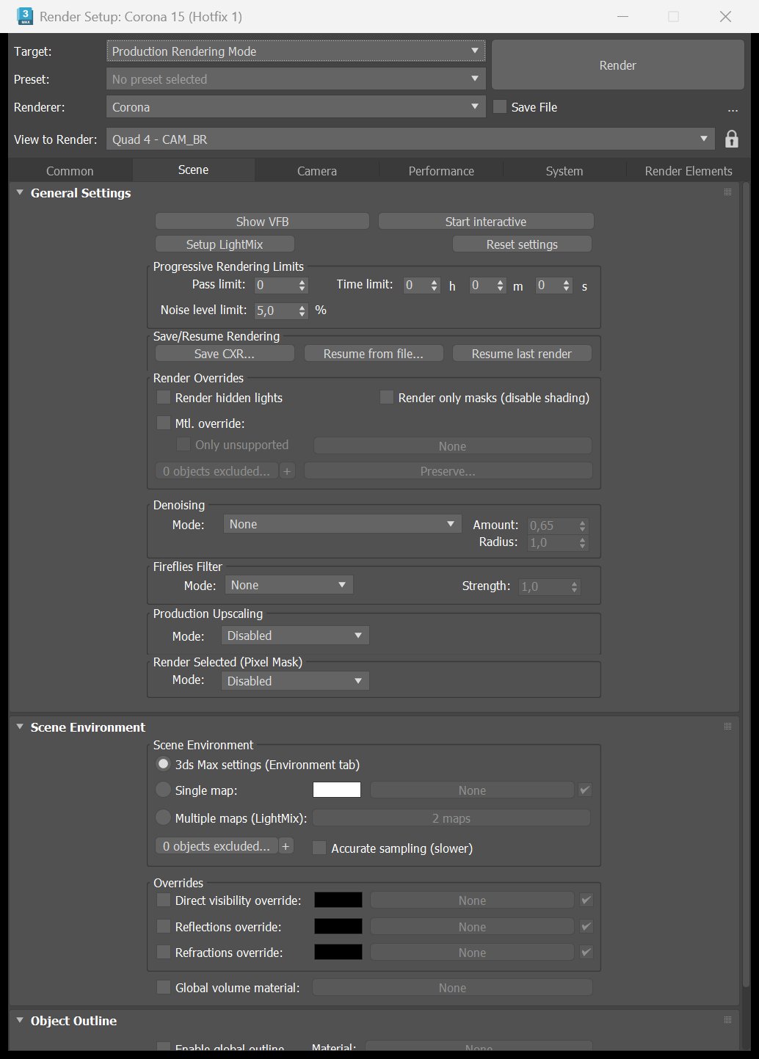759x1059 pixels.
Task: Click the lock view icon
Action: (x=731, y=139)
